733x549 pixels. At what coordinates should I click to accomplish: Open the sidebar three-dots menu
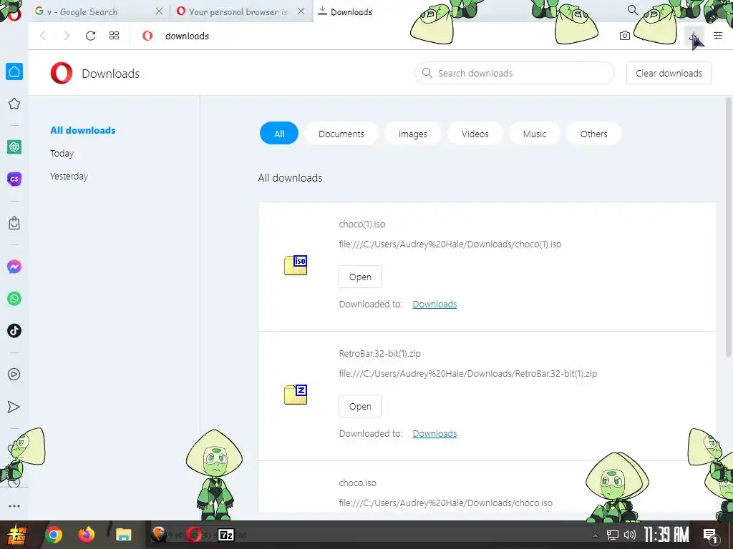coord(14,505)
